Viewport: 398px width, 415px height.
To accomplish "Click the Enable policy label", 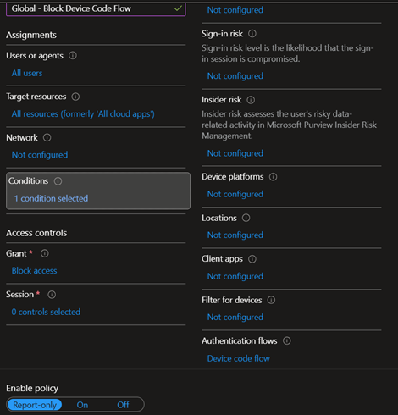I will coord(32,388).
